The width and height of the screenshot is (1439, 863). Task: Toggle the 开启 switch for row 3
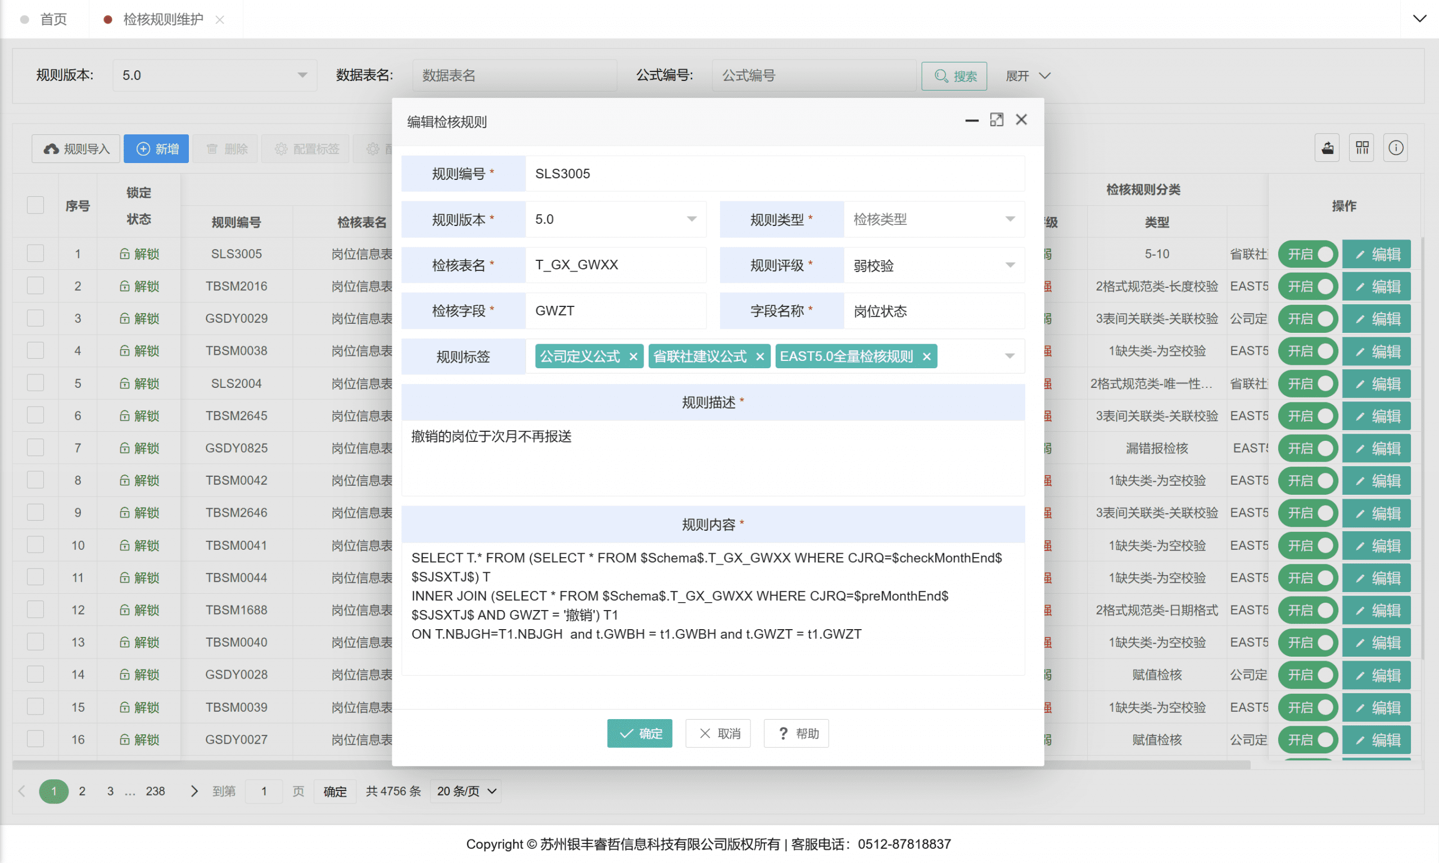(1307, 319)
